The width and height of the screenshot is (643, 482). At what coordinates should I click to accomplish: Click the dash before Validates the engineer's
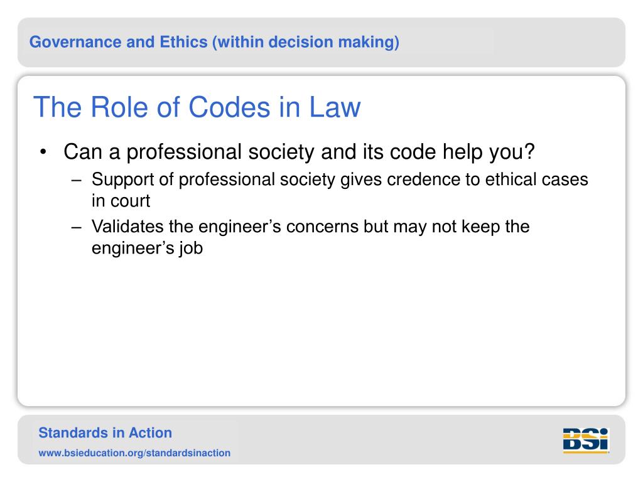click(76, 227)
